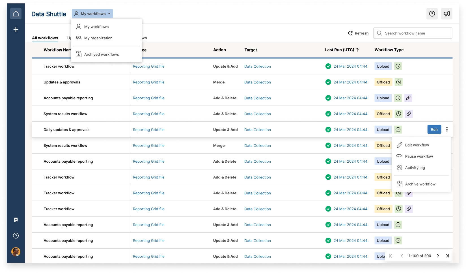Viewport: 466px width, 273px height.
Task: Click the Home icon in the sidebar
Action: pos(16,13)
